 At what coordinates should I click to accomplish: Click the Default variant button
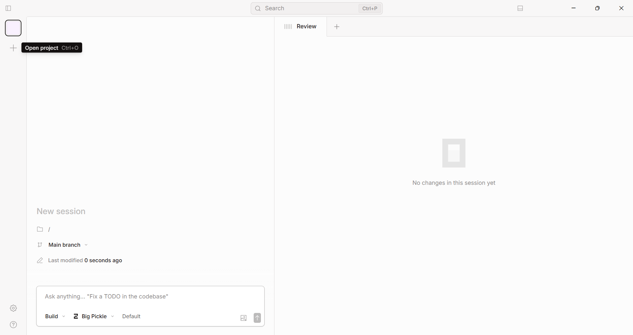(x=131, y=316)
